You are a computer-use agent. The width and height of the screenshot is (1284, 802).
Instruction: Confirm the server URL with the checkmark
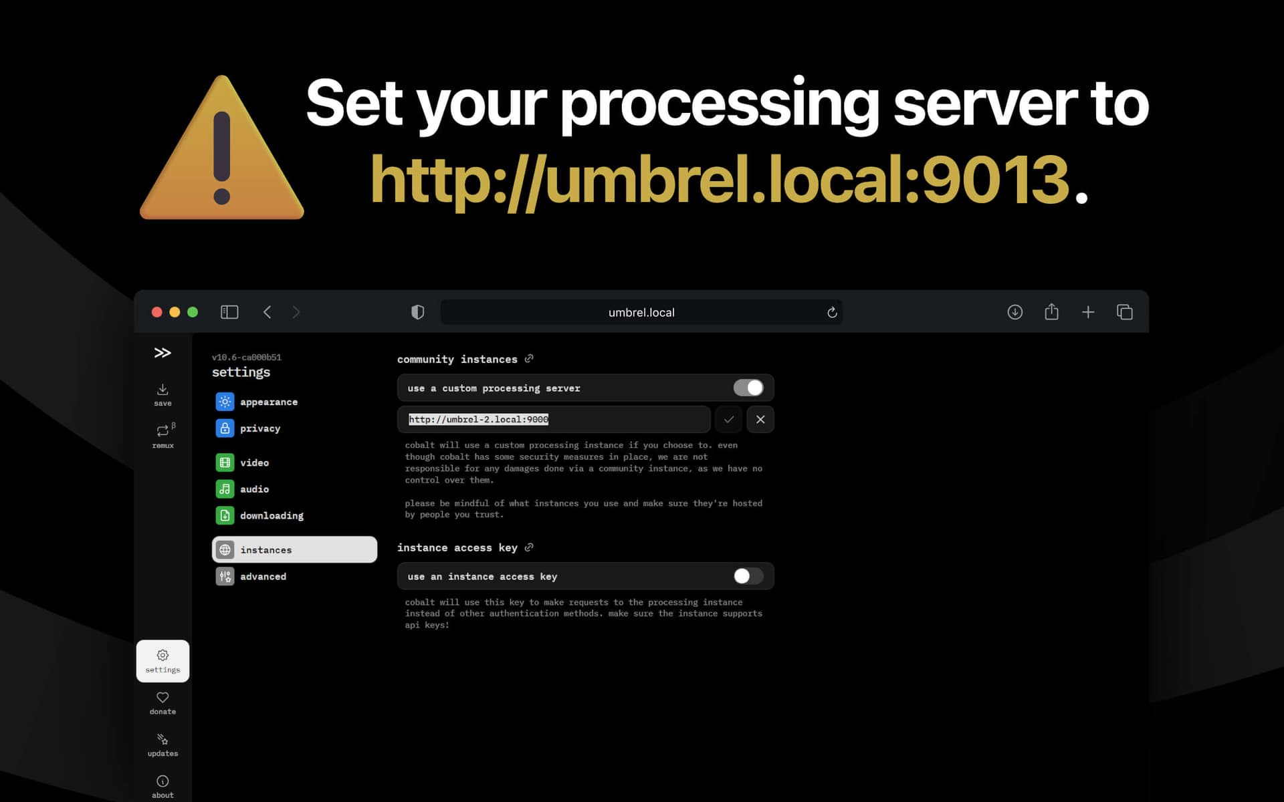(728, 419)
